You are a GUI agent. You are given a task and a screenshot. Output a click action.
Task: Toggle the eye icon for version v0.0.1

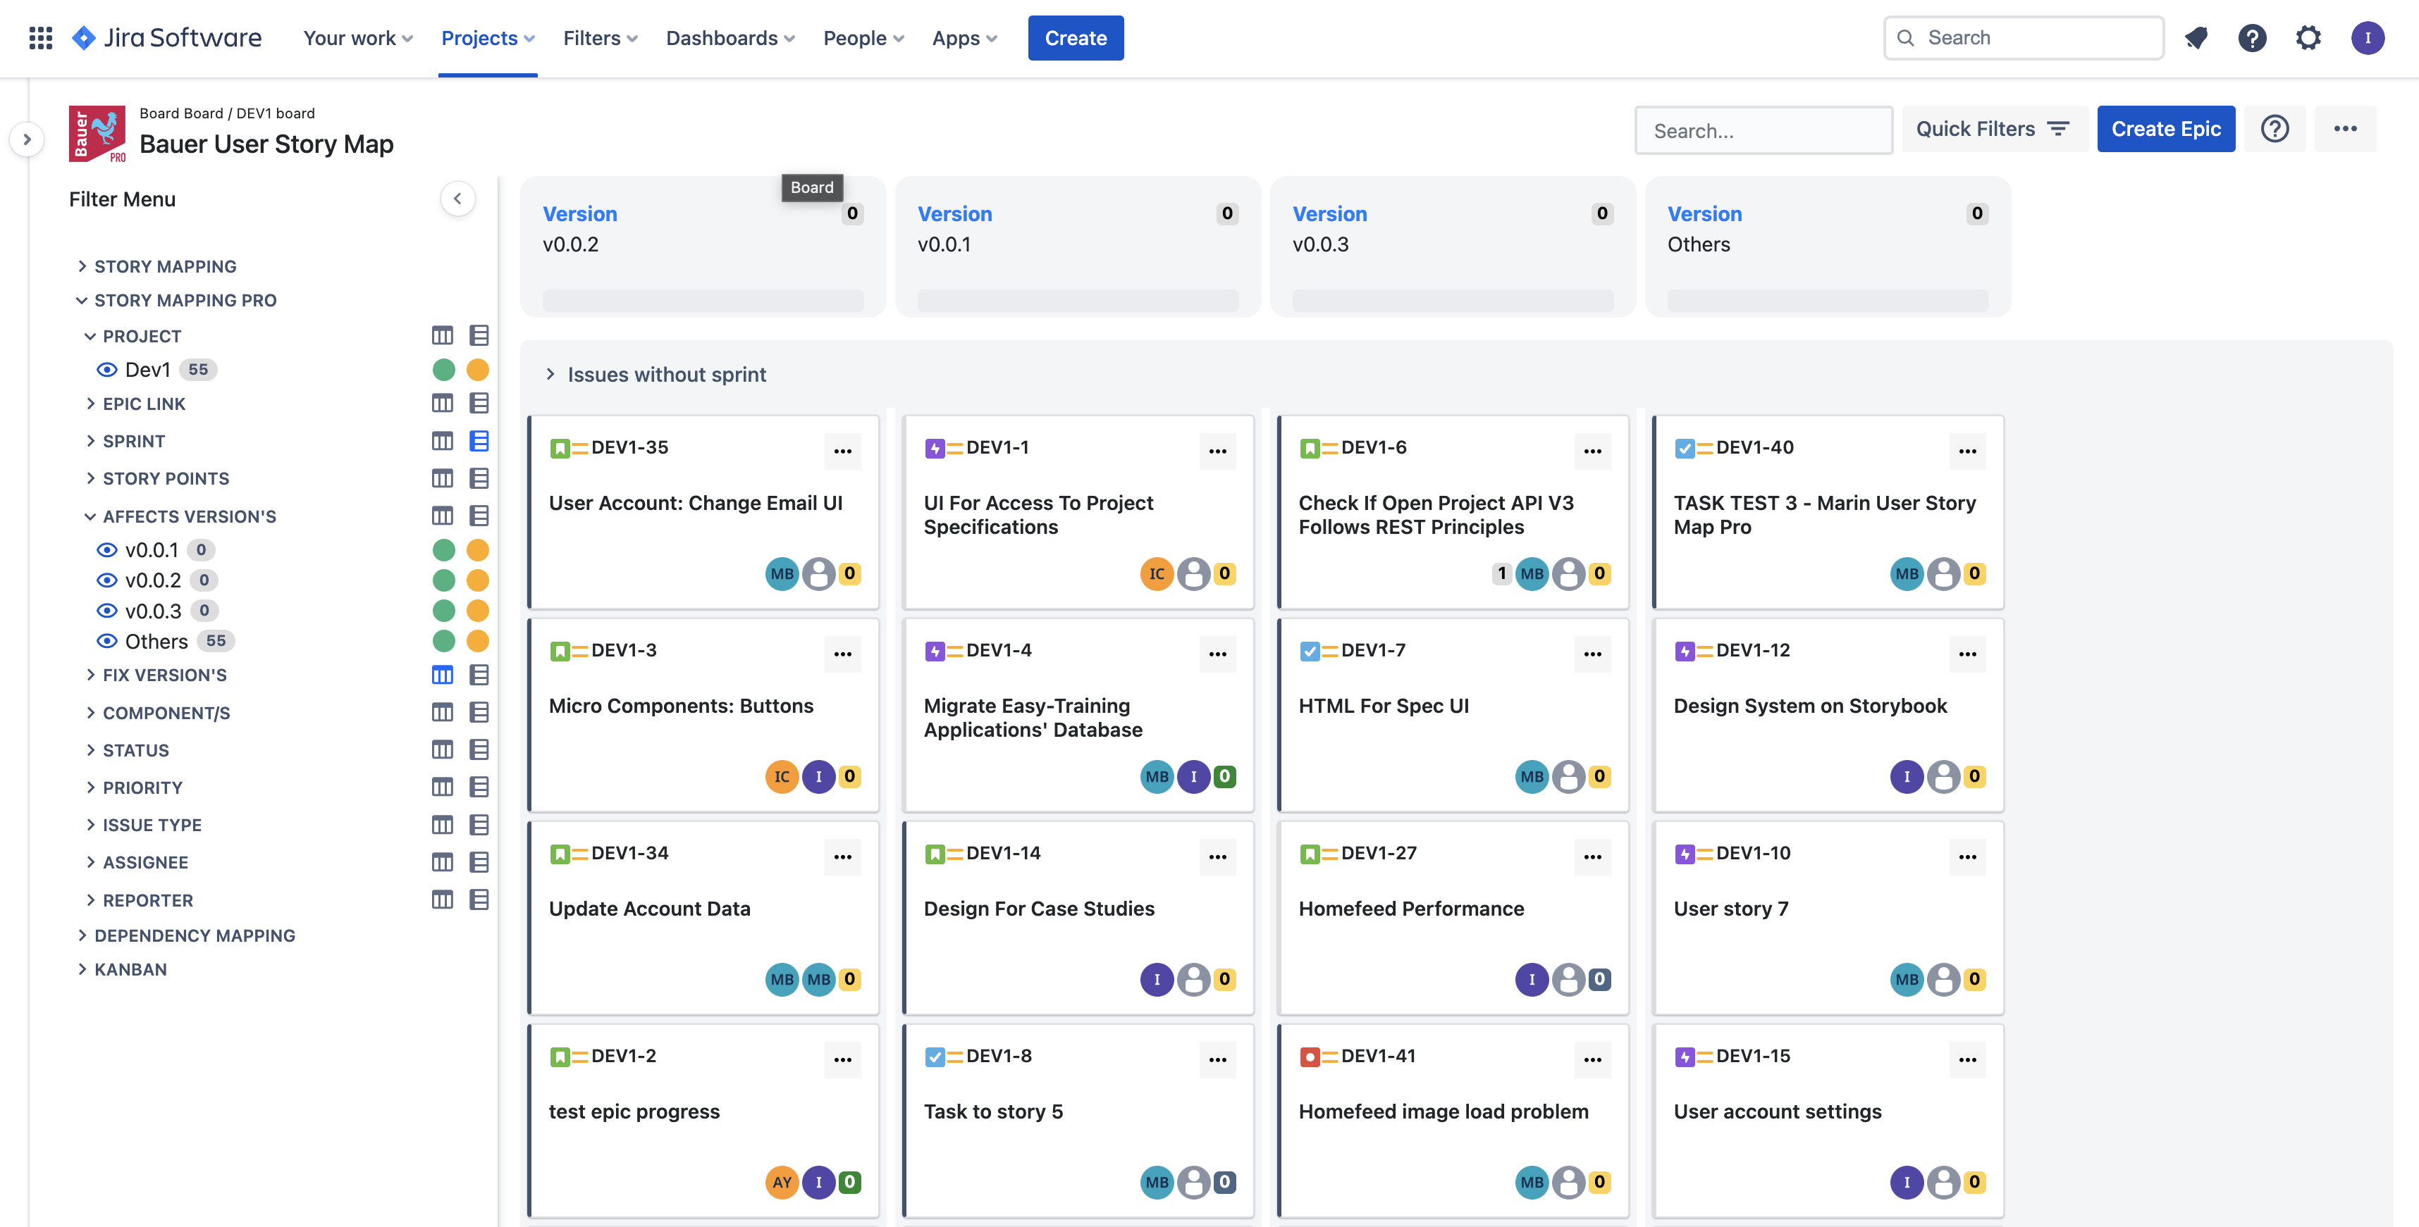[x=107, y=549]
